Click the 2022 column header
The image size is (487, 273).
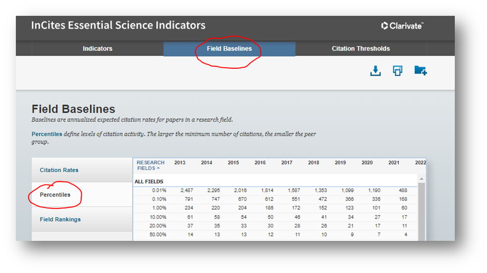click(420, 163)
